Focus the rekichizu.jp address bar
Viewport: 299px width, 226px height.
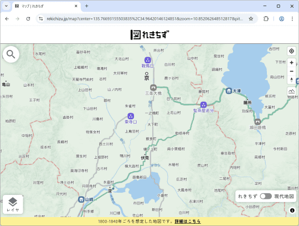click(145, 19)
